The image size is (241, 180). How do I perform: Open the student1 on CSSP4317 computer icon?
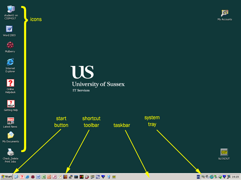coord(11,12)
